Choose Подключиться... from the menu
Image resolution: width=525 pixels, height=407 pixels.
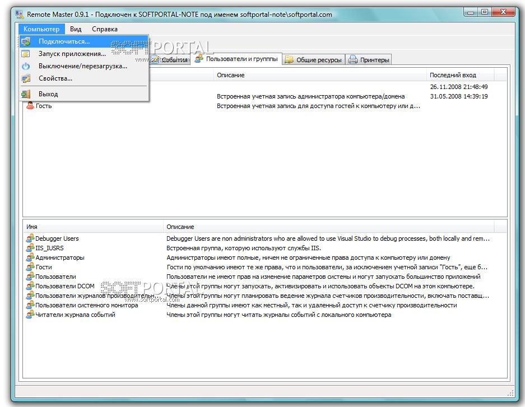83,41
